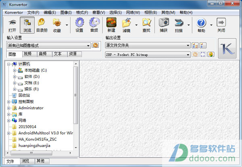Click the tree horizontal scrollbar right arrow
Viewport: 242px width, 167px height.
tap(70, 153)
